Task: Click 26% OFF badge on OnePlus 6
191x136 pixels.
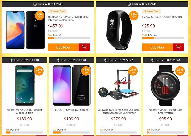Action: (x=40, y=16)
